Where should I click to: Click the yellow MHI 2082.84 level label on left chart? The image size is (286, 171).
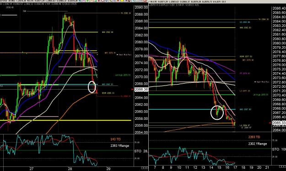[108, 32]
